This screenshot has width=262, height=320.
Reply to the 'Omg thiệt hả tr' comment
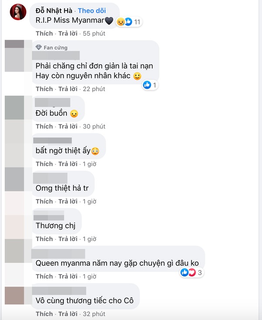click(68, 202)
